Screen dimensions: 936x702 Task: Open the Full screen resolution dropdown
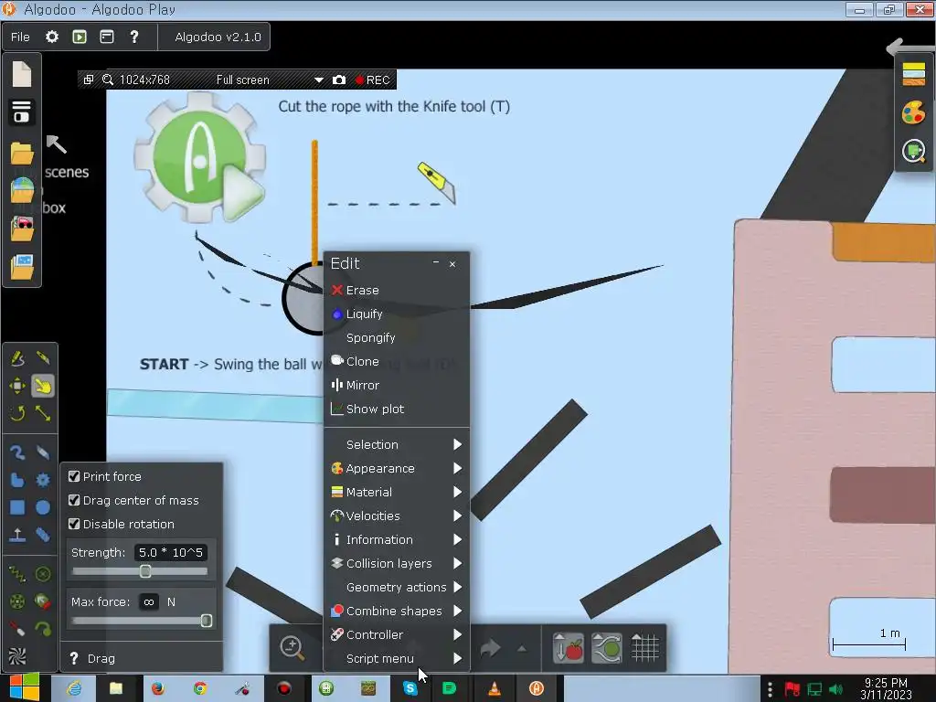pos(319,80)
